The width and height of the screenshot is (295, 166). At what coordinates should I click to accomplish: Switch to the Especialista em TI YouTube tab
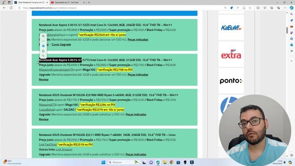coord(67,2)
